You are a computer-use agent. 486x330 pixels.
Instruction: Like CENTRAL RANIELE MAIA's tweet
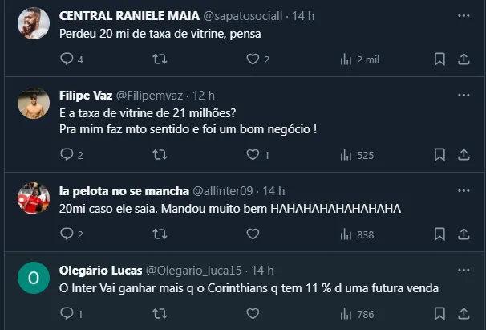point(253,59)
